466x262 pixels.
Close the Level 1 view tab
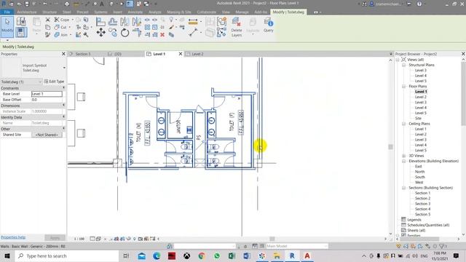point(181,54)
